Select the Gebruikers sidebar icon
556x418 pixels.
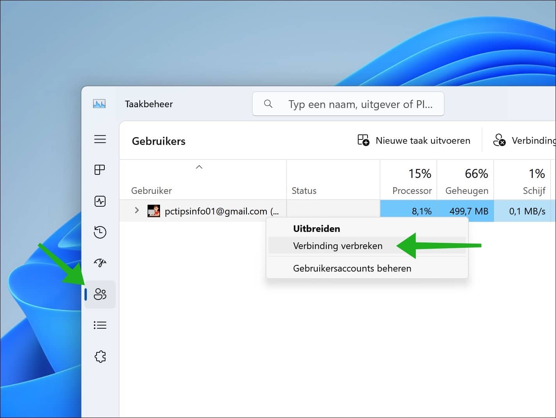[x=100, y=294]
